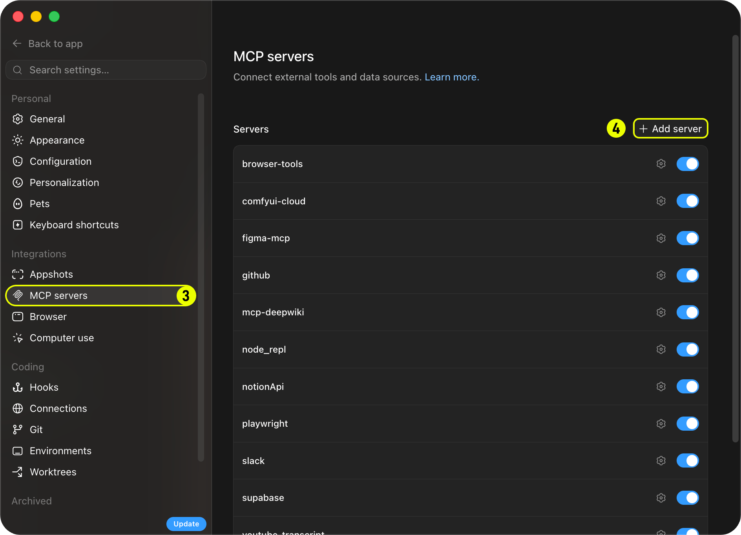
Task: Turn off the slack server toggle
Action: click(x=688, y=461)
